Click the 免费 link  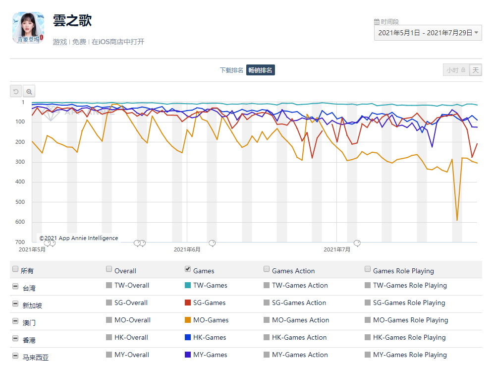79,42
